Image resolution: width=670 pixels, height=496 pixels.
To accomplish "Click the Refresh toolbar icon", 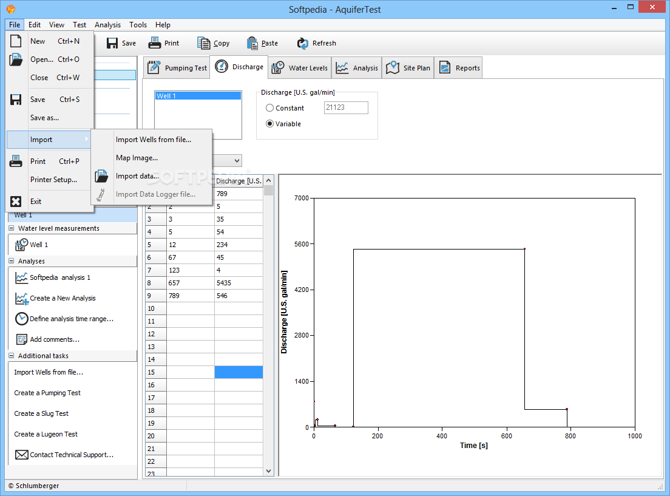I will [x=302, y=43].
